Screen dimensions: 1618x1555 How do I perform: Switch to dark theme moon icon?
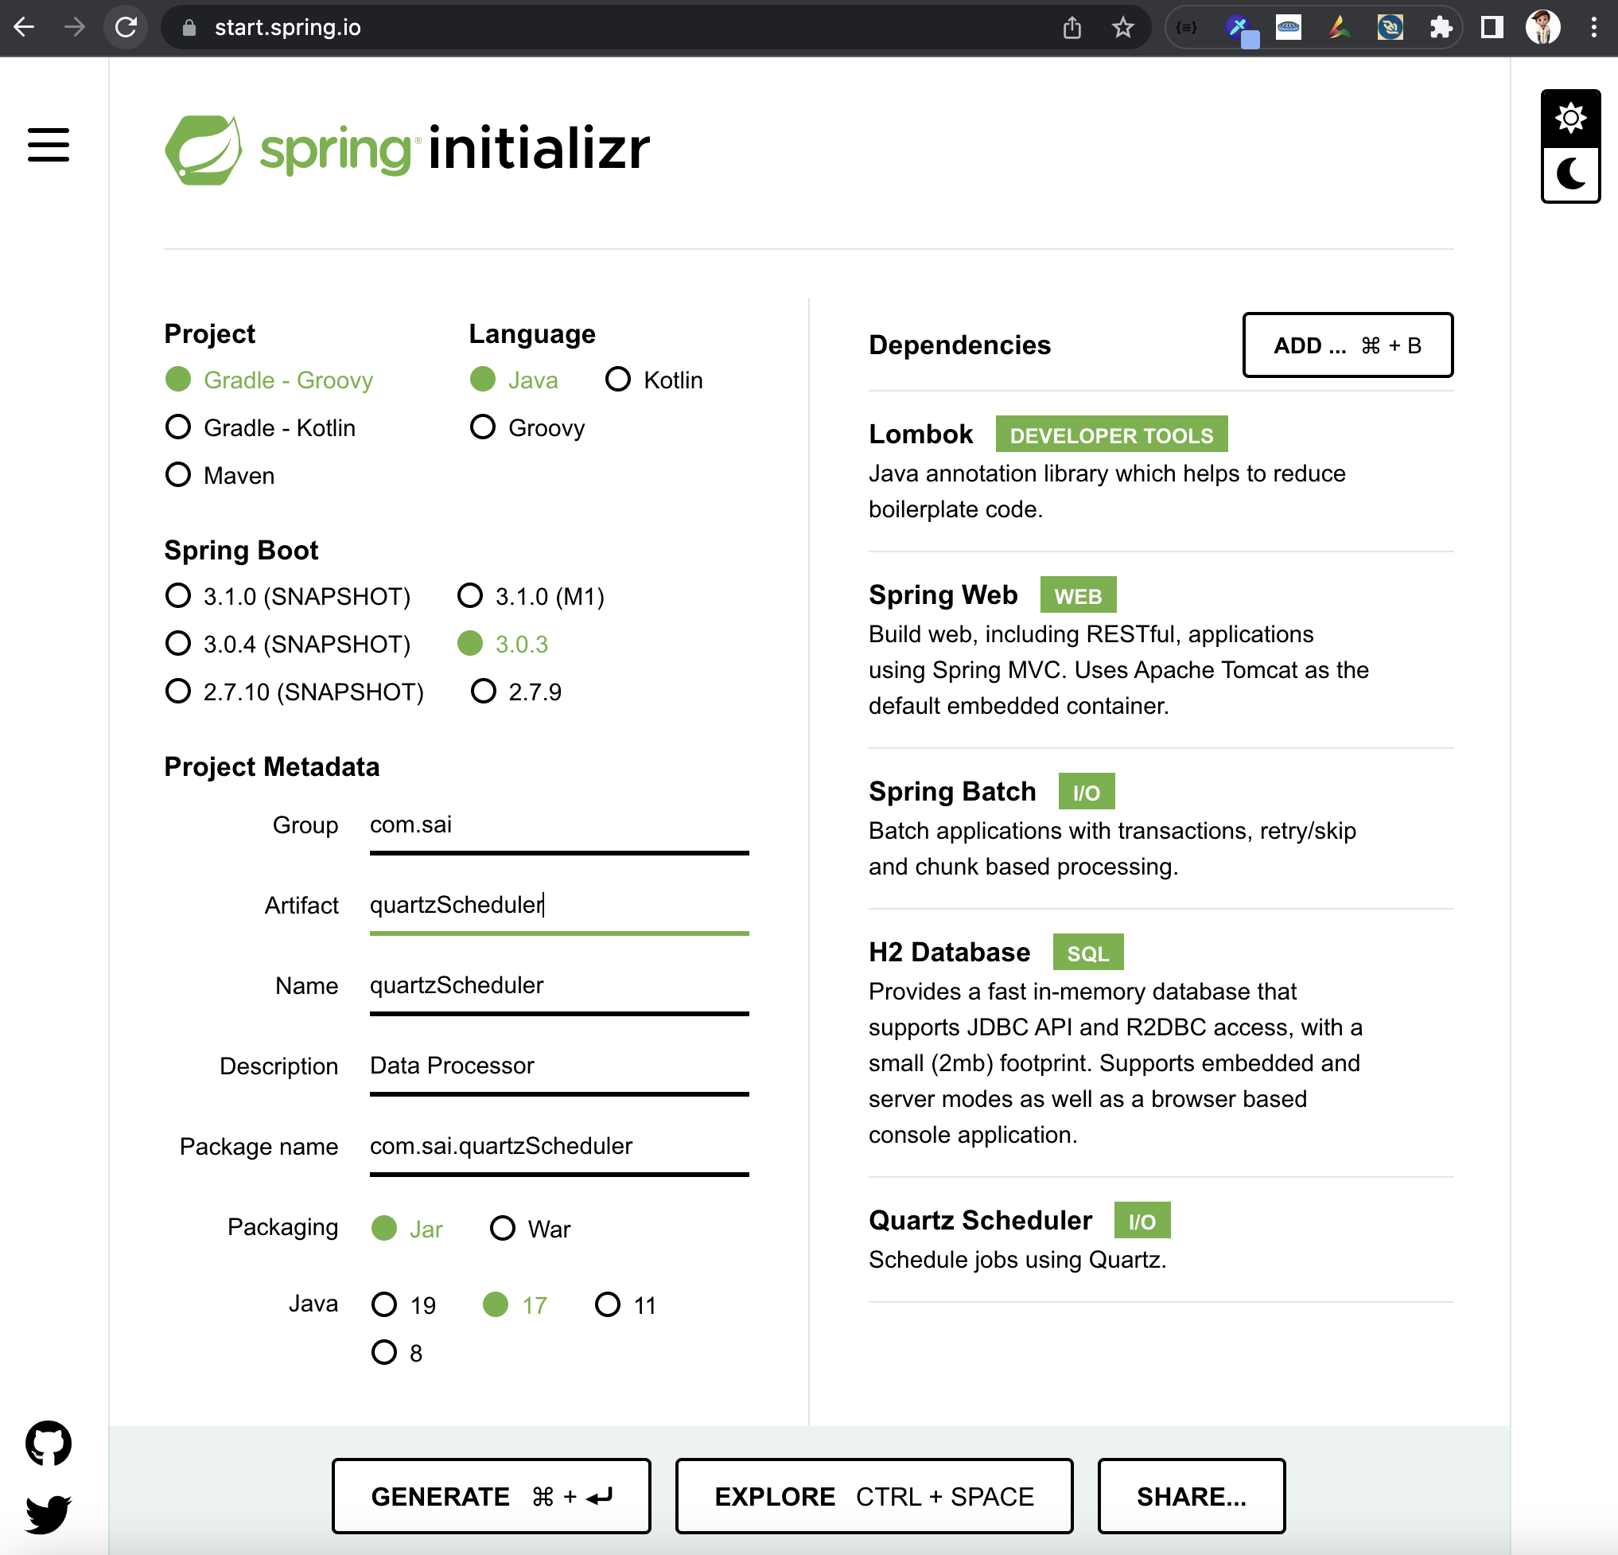click(1570, 174)
